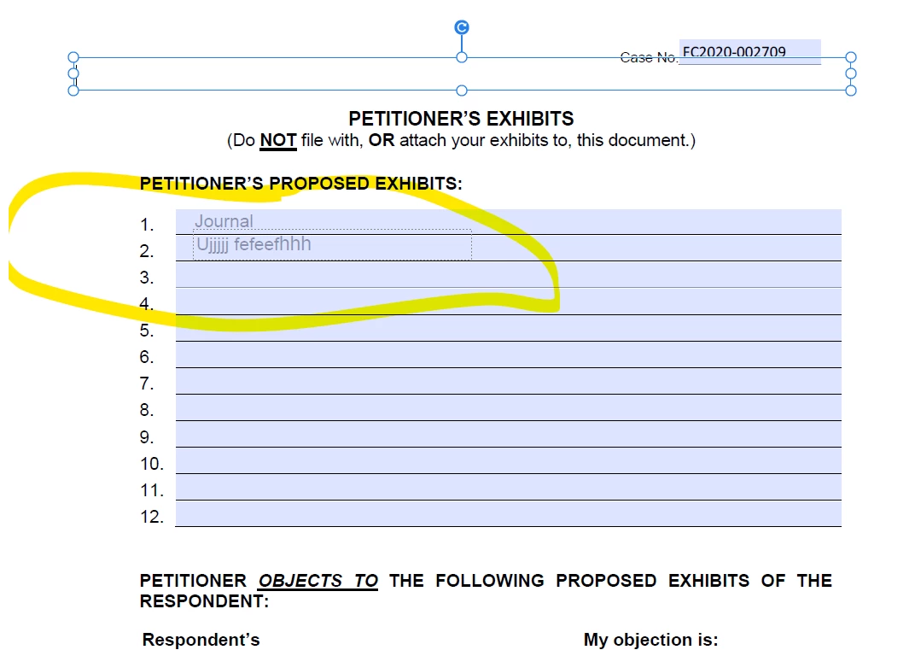Click the left-middle handle of the selected box

click(x=73, y=73)
